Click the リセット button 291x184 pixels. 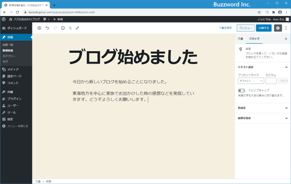click(x=283, y=81)
